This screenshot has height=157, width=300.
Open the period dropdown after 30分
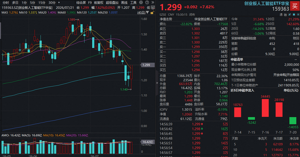click(x=59, y=3)
